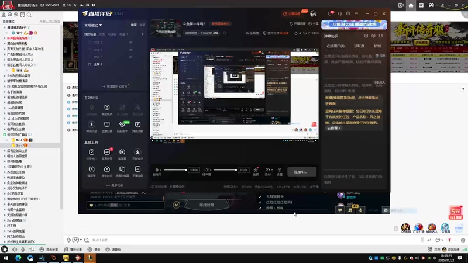Click the speaker icon beside the second slider
Image resolution: width=468 pixels, height=263 pixels.
click(x=207, y=169)
